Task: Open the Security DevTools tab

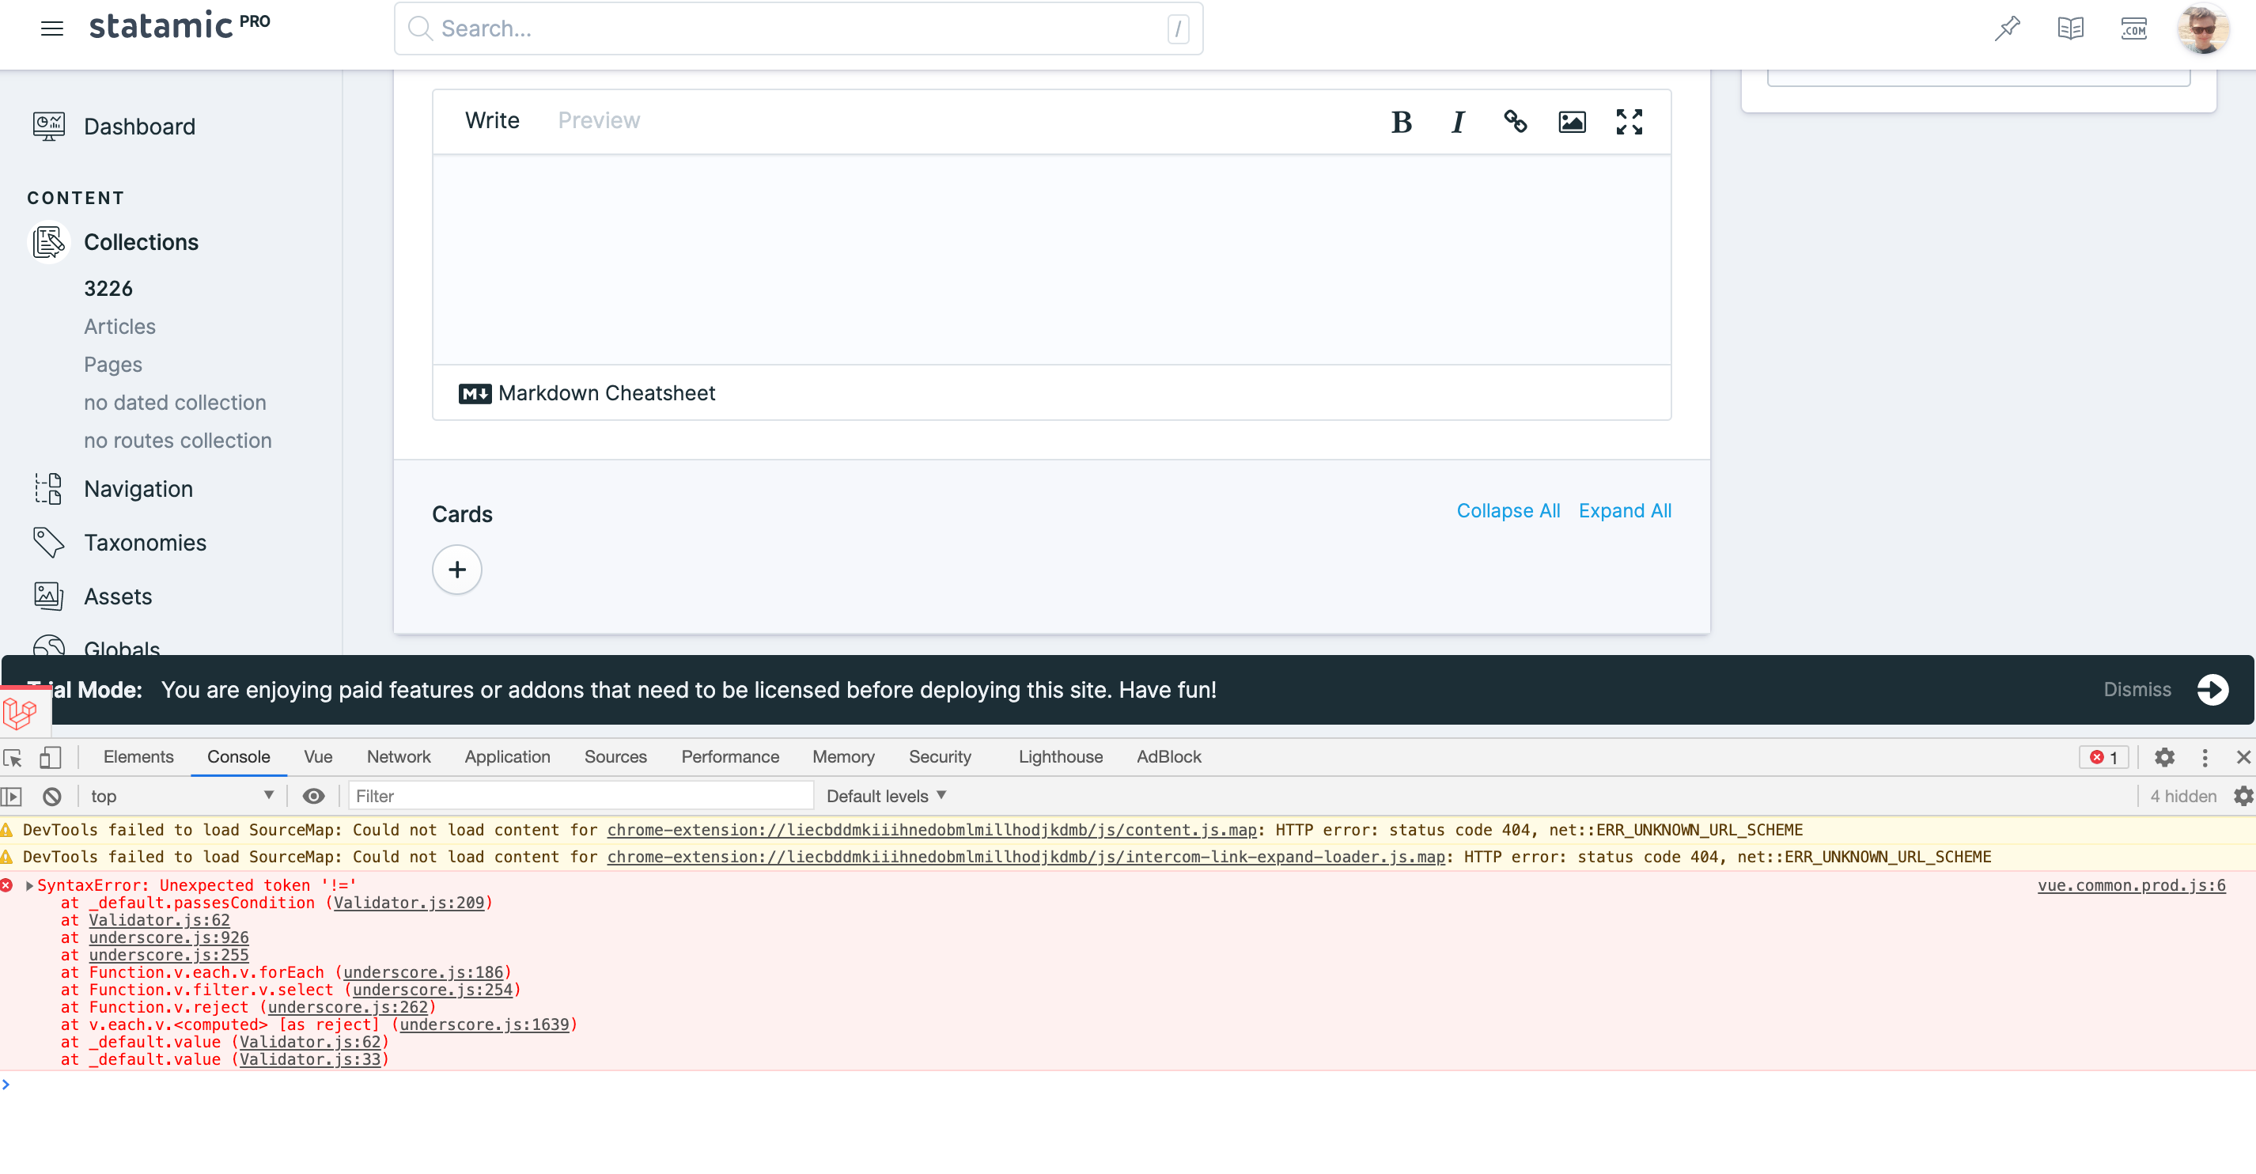Action: click(940, 757)
